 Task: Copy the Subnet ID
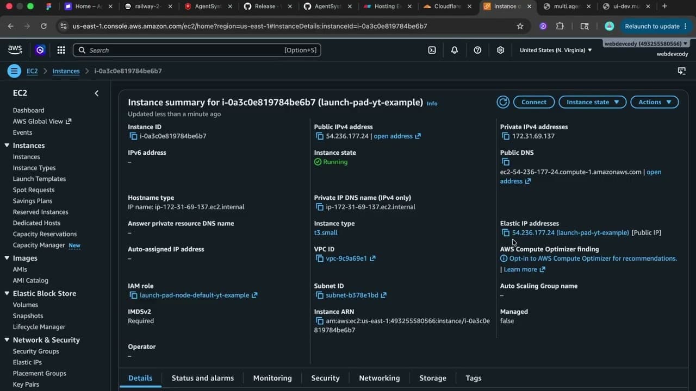coord(319,295)
